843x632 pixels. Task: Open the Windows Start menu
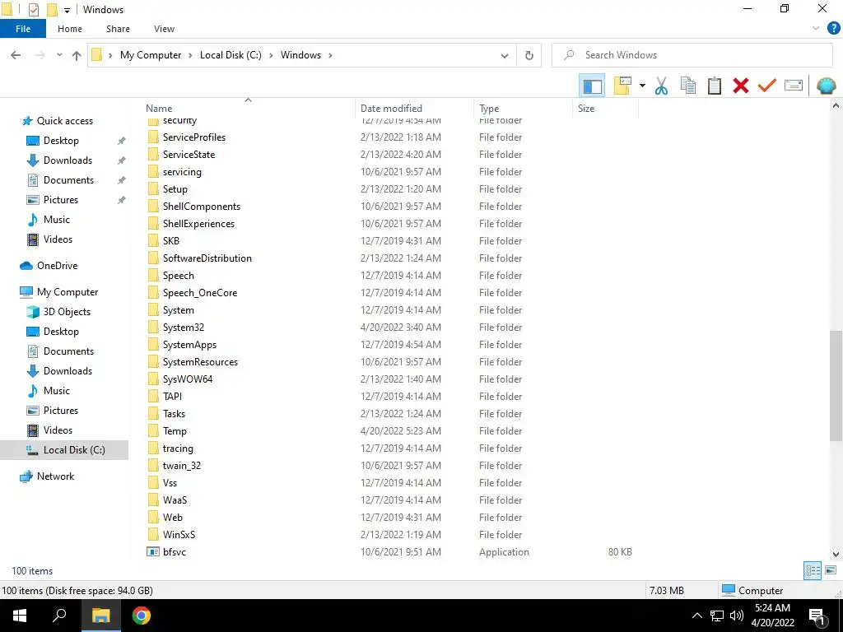coord(20,616)
